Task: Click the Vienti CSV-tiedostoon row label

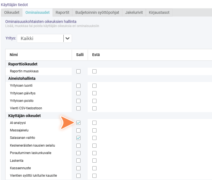Action: coord(26,108)
